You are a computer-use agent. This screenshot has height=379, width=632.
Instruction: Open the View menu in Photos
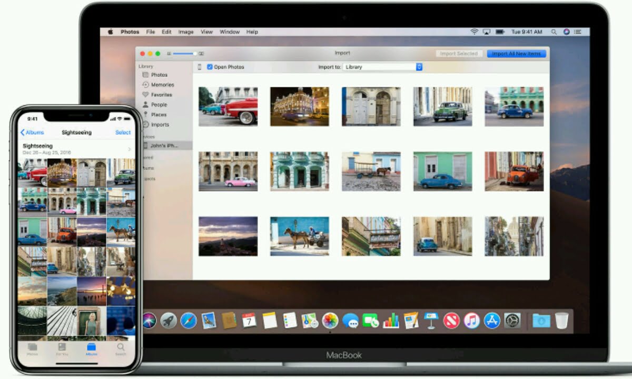[x=206, y=32]
